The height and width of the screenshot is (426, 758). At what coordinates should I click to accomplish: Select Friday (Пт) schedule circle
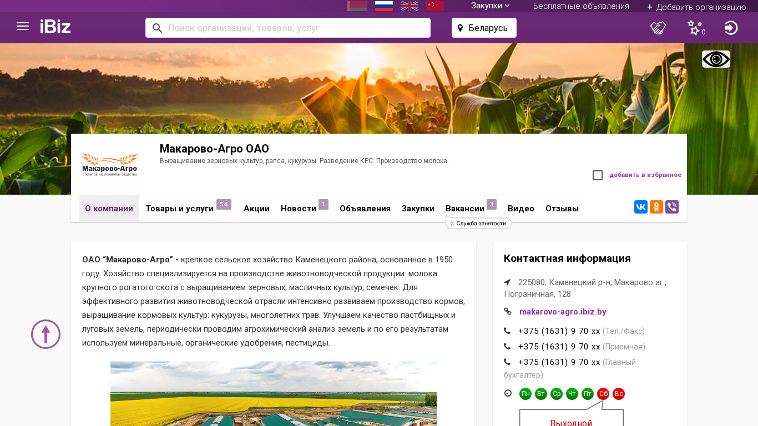point(588,394)
